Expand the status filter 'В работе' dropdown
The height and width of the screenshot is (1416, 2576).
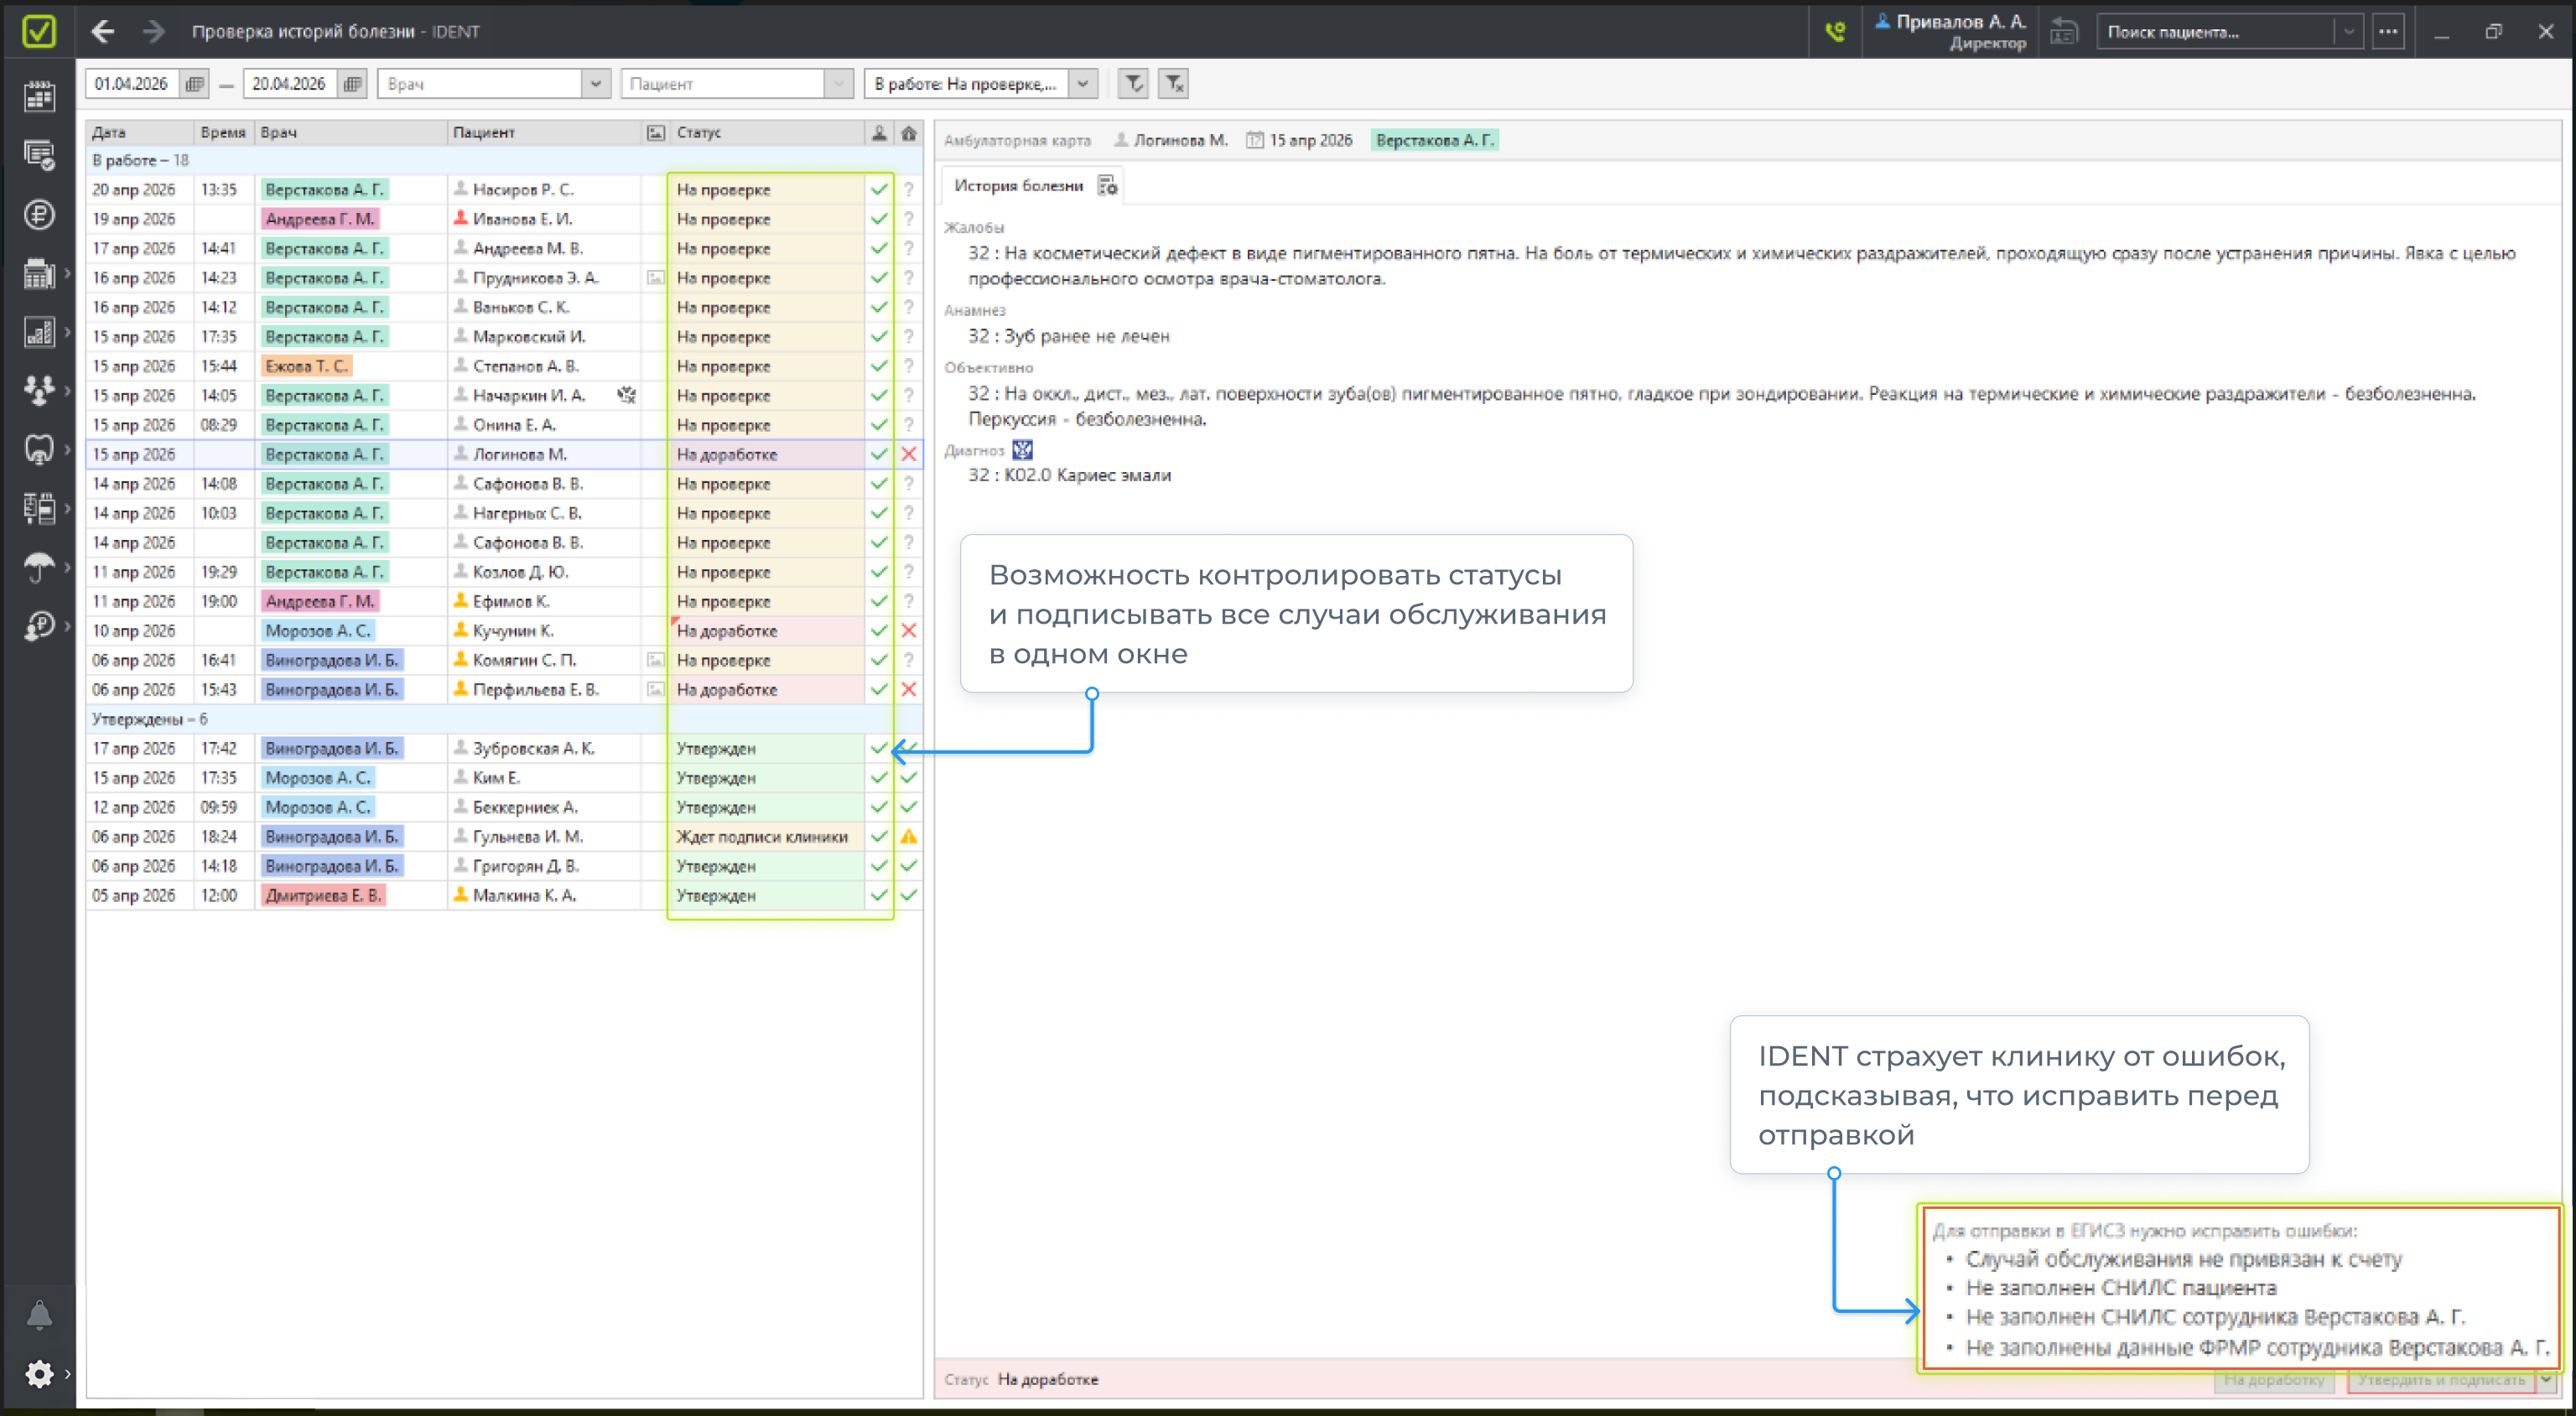pyautogui.click(x=1082, y=84)
